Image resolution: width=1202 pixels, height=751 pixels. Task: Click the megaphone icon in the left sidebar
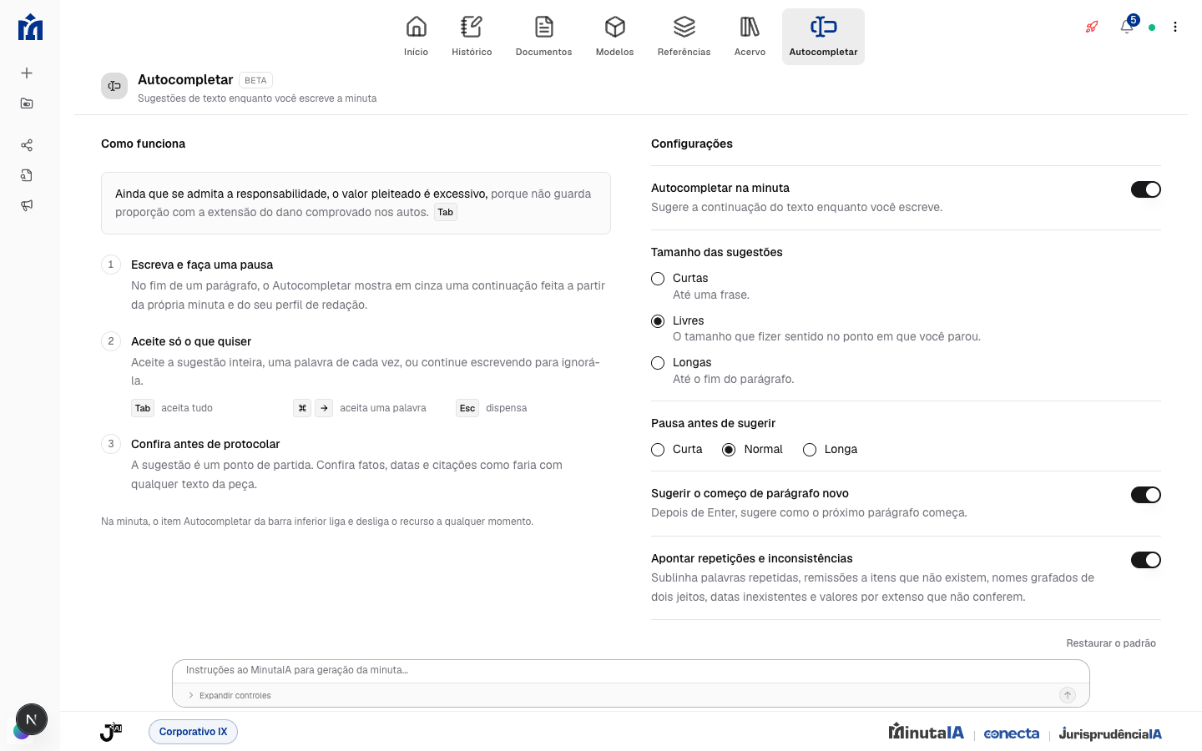point(27,205)
